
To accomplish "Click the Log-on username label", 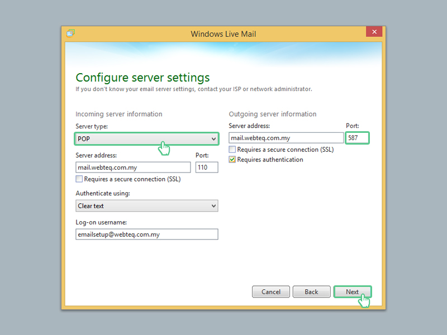I will point(101,222).
